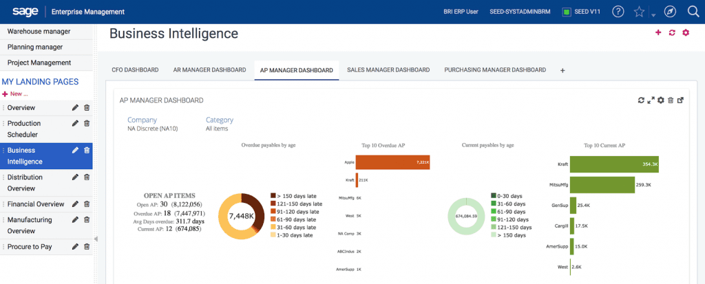Click the Kraft bar in Top 10 Current AP

pyautogui.click(x=614, y=164)
